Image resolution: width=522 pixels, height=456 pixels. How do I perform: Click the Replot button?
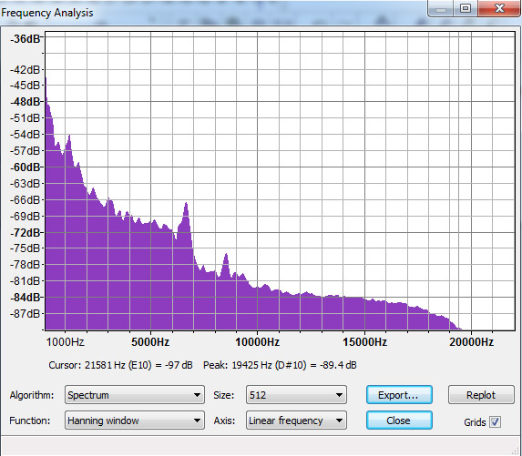481,395
